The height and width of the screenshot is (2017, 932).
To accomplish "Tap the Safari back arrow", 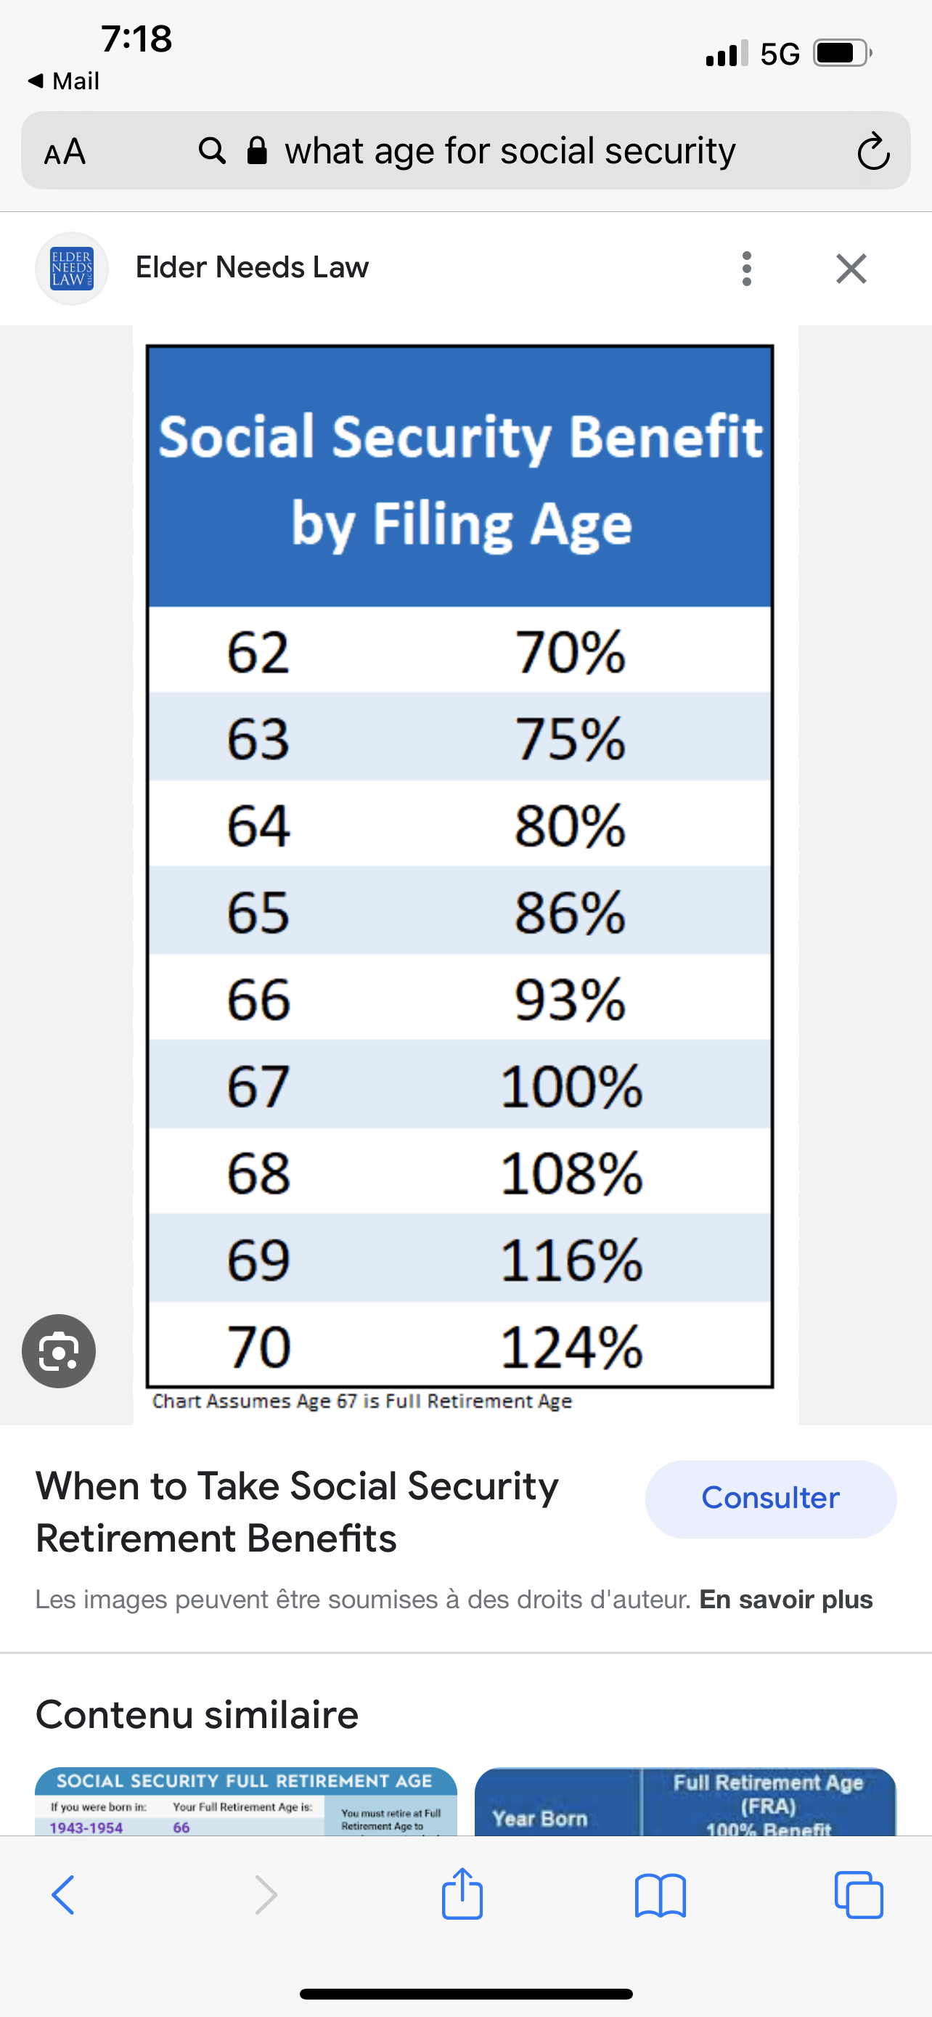I will [63, 1895].
